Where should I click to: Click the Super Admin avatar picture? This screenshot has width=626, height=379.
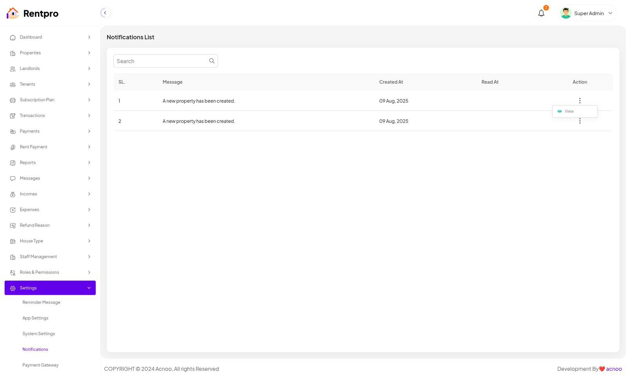click(x=565, y=13)
